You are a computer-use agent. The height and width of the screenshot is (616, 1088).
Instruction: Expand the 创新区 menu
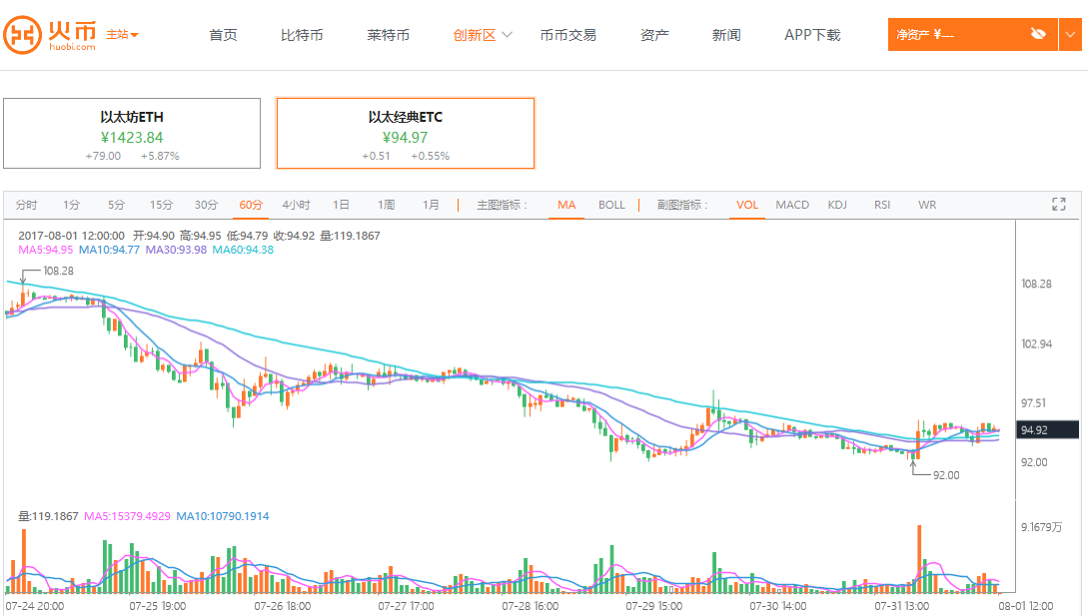point(483,35)
